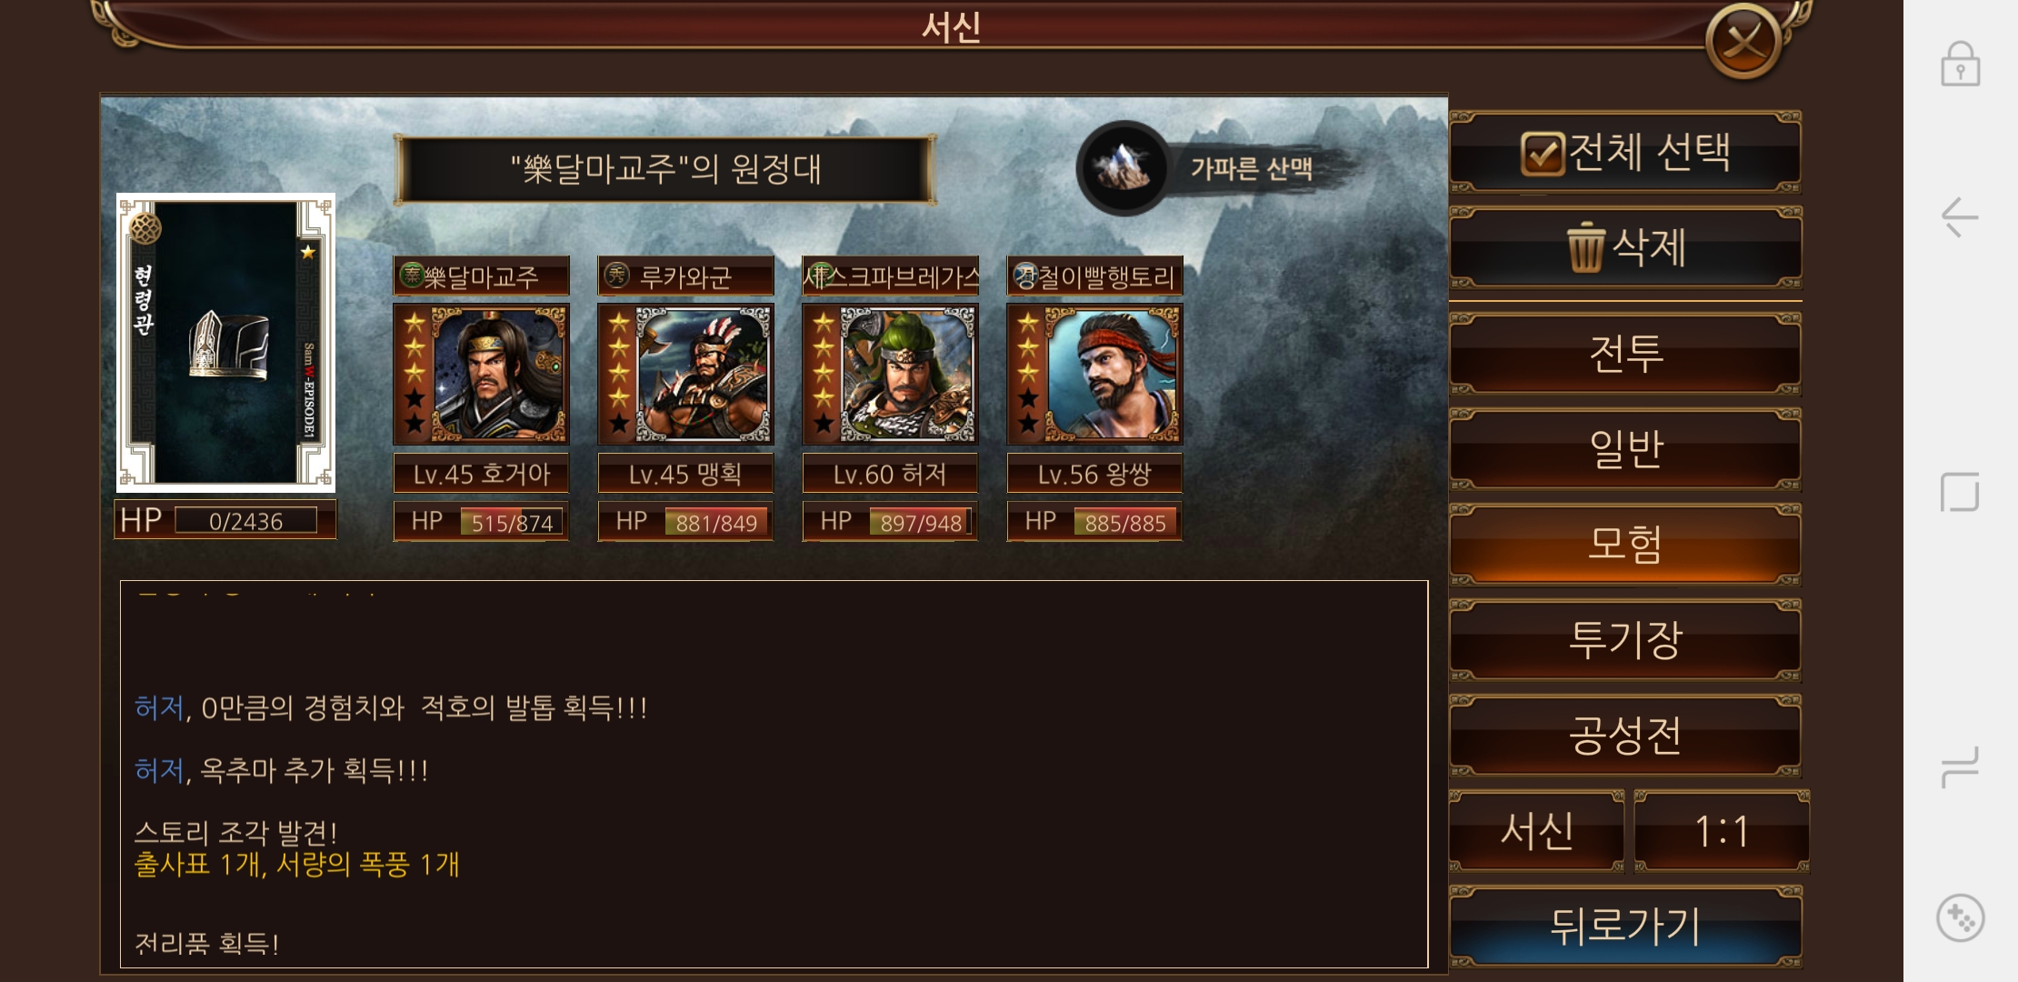Open the 공성전 siege tab
This screenshot has width=2018, height=982.
tap(1625, 735)
